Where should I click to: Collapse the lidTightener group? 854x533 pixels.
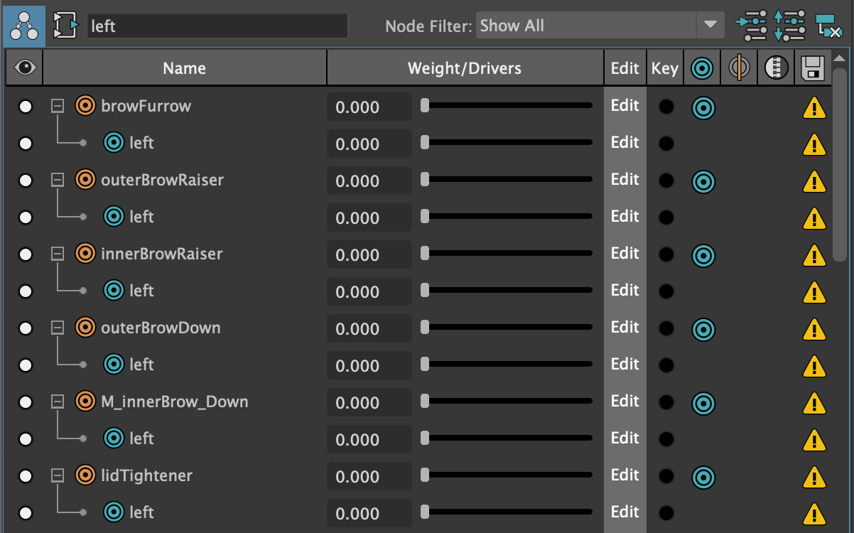coord(58,475)
